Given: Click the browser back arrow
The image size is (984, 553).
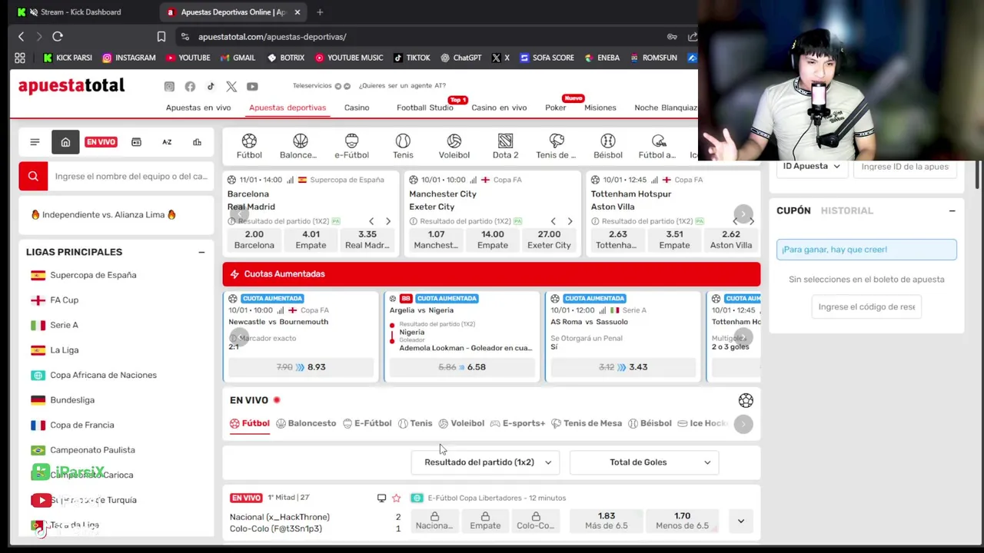Looking at the screenshot, I should [21, 36].
